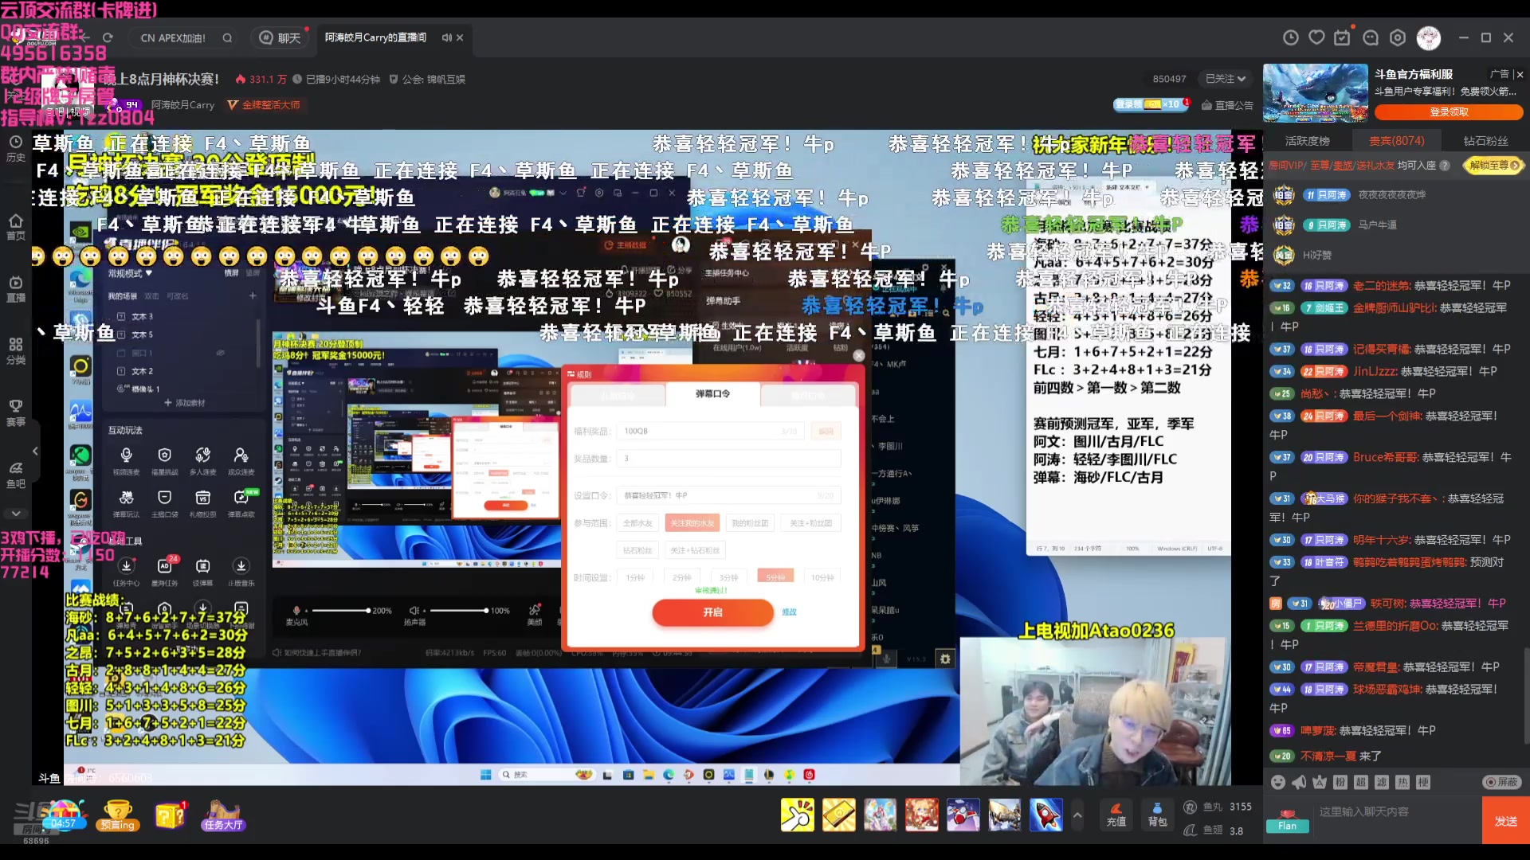The height and width of the screenshot is (860, 1530).
Task: Click the 阿涛皎月Carry streamer name
Action: click(183, 105)
